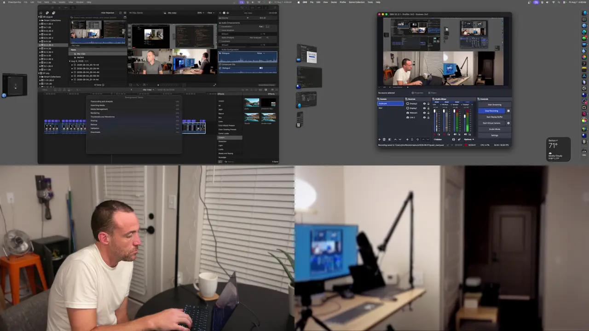Open the Hide Rejected filter dropdown
589x331 pixels.
click(x=108, y=13)
